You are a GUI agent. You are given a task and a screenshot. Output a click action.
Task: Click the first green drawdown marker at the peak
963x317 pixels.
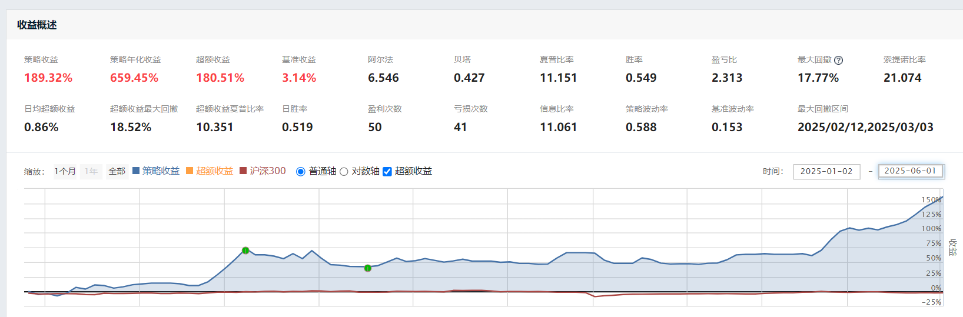tap(245, 251)
